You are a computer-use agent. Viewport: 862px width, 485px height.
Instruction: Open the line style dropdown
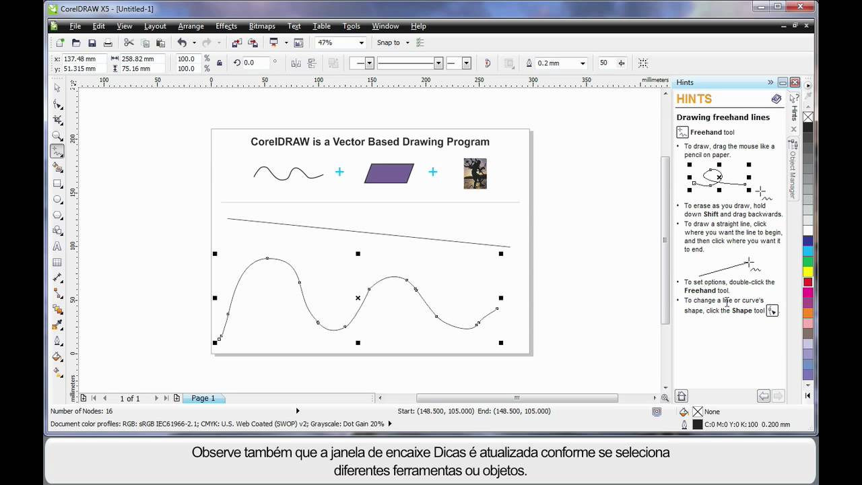pos(438,63)
